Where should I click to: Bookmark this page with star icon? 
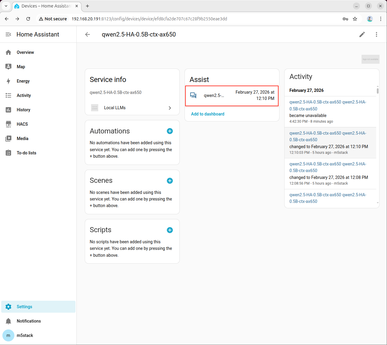(x=355, y=19)
